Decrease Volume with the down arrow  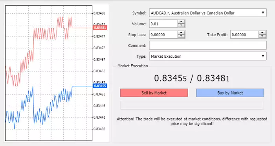181,25
